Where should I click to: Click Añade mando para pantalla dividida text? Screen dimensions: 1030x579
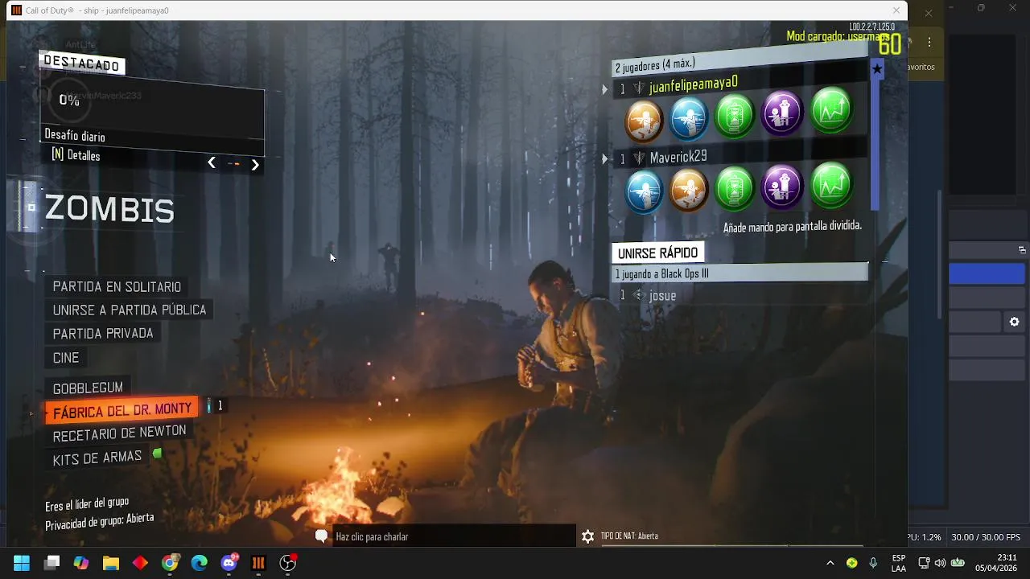point(793,227)
